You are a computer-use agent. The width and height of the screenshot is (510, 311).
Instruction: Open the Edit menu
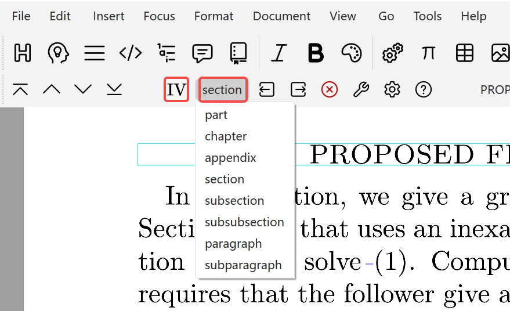click(60, 16)
